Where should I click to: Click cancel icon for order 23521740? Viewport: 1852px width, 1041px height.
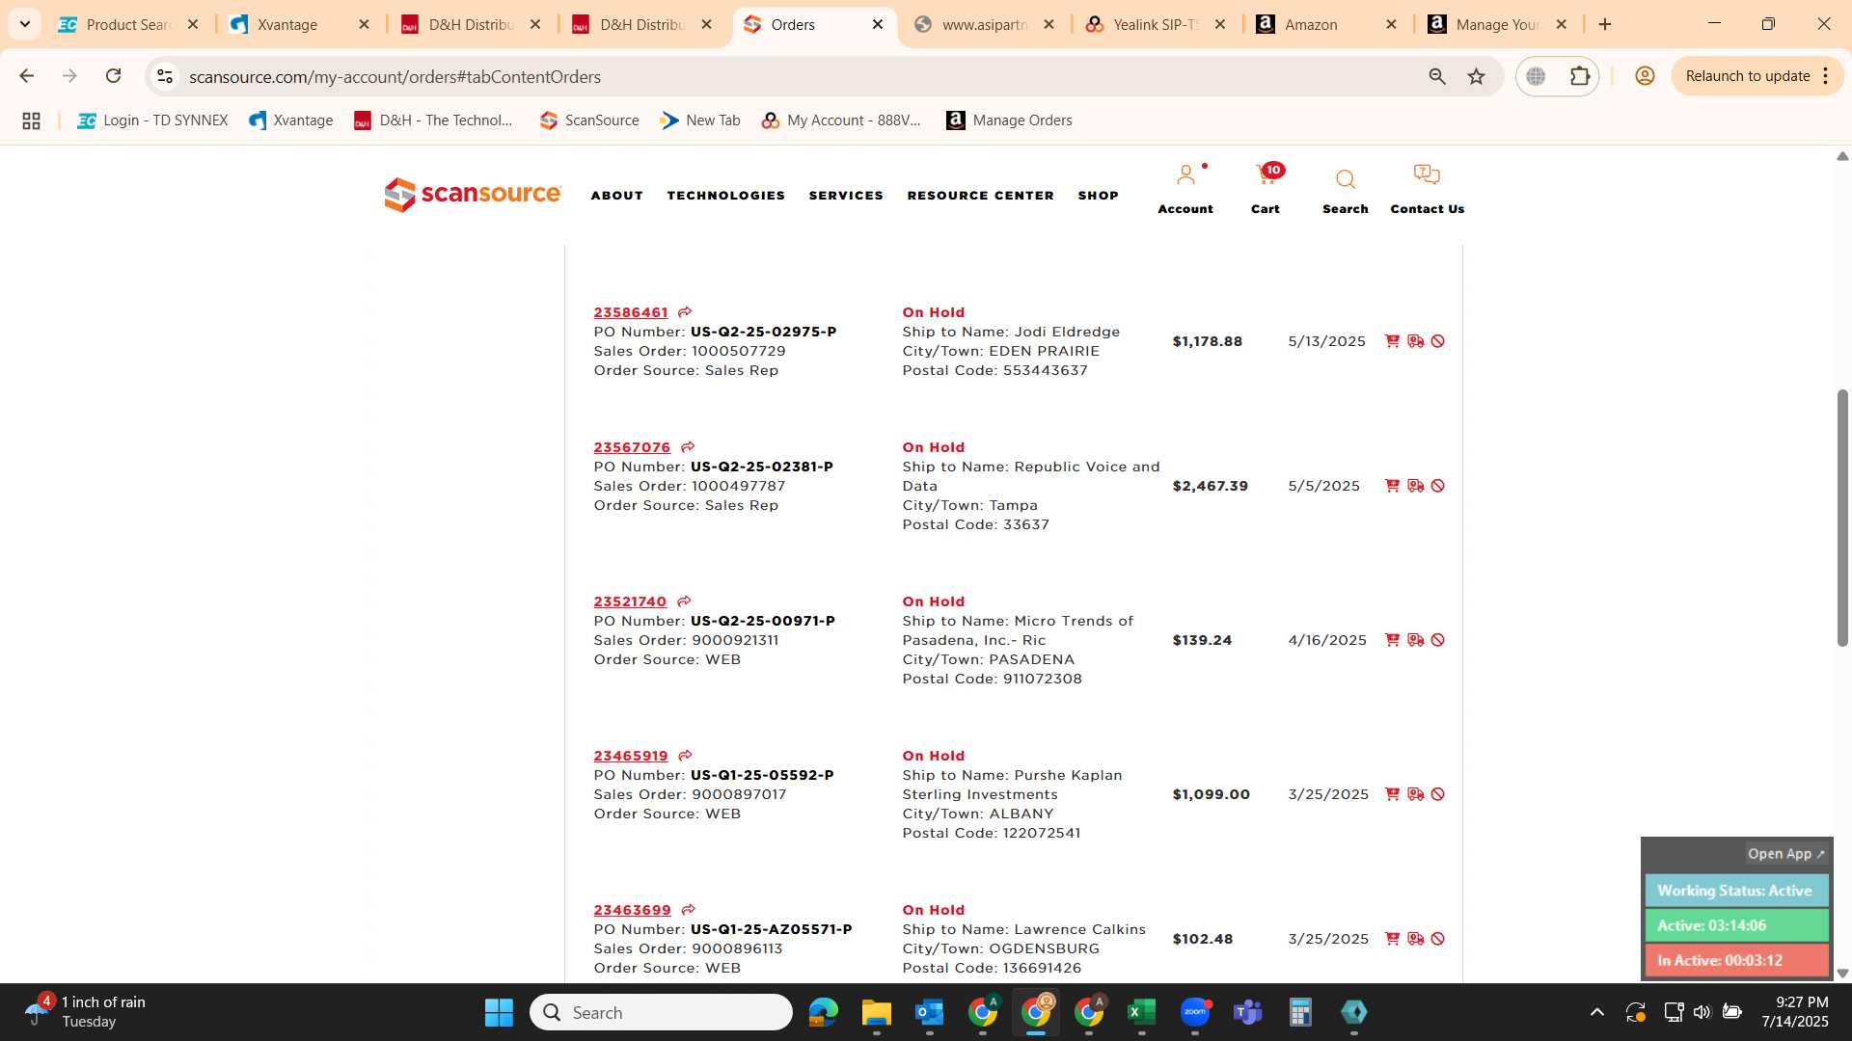pos(1437,640)
